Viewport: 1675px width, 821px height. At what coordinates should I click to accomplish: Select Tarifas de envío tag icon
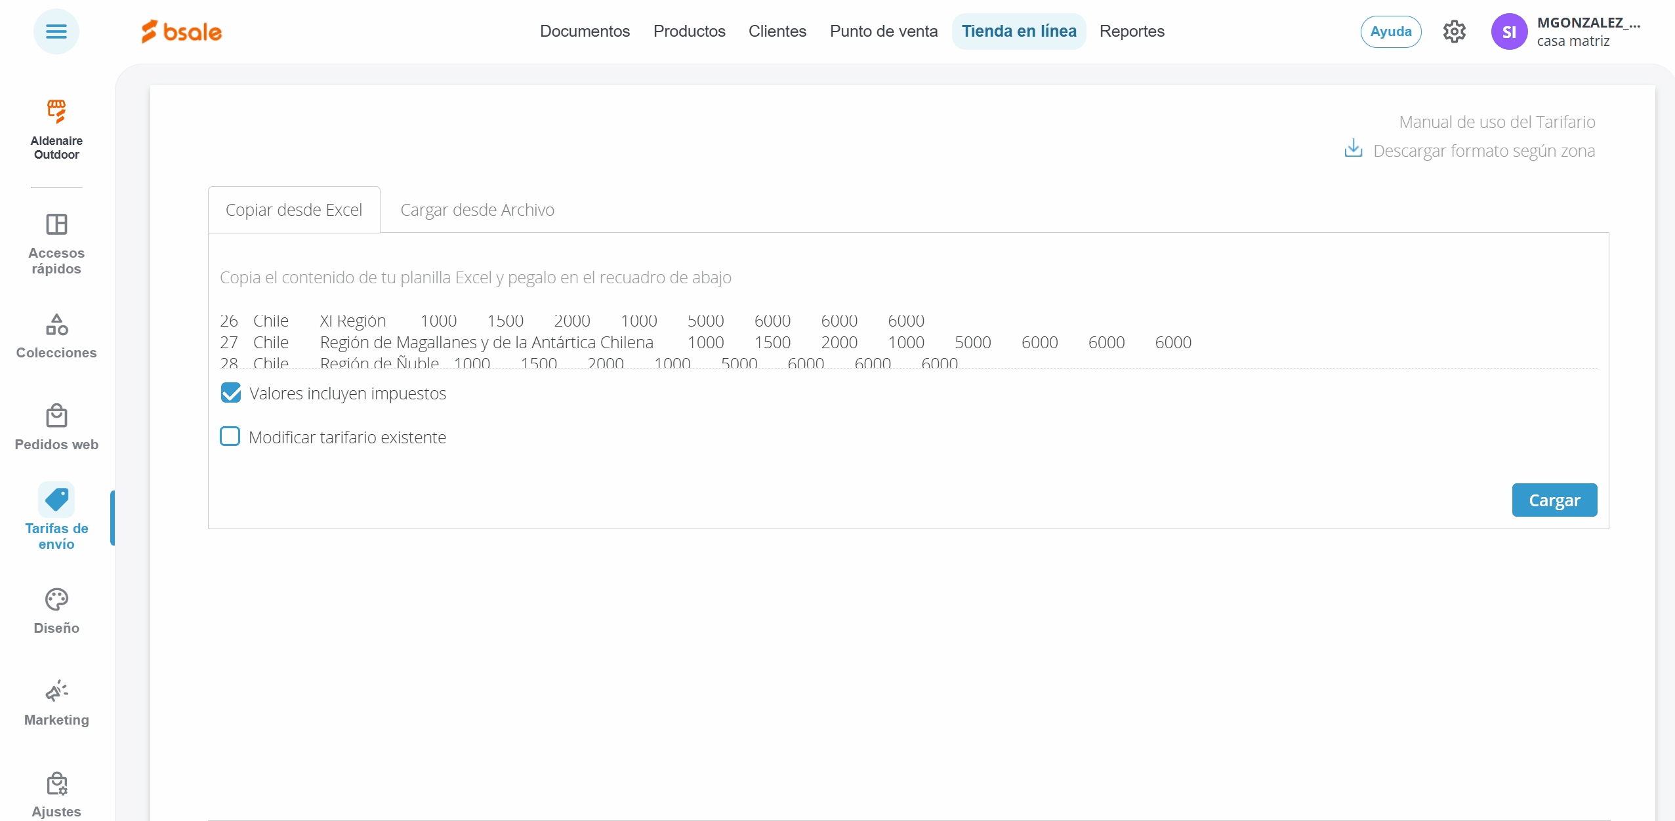(56, 500)
